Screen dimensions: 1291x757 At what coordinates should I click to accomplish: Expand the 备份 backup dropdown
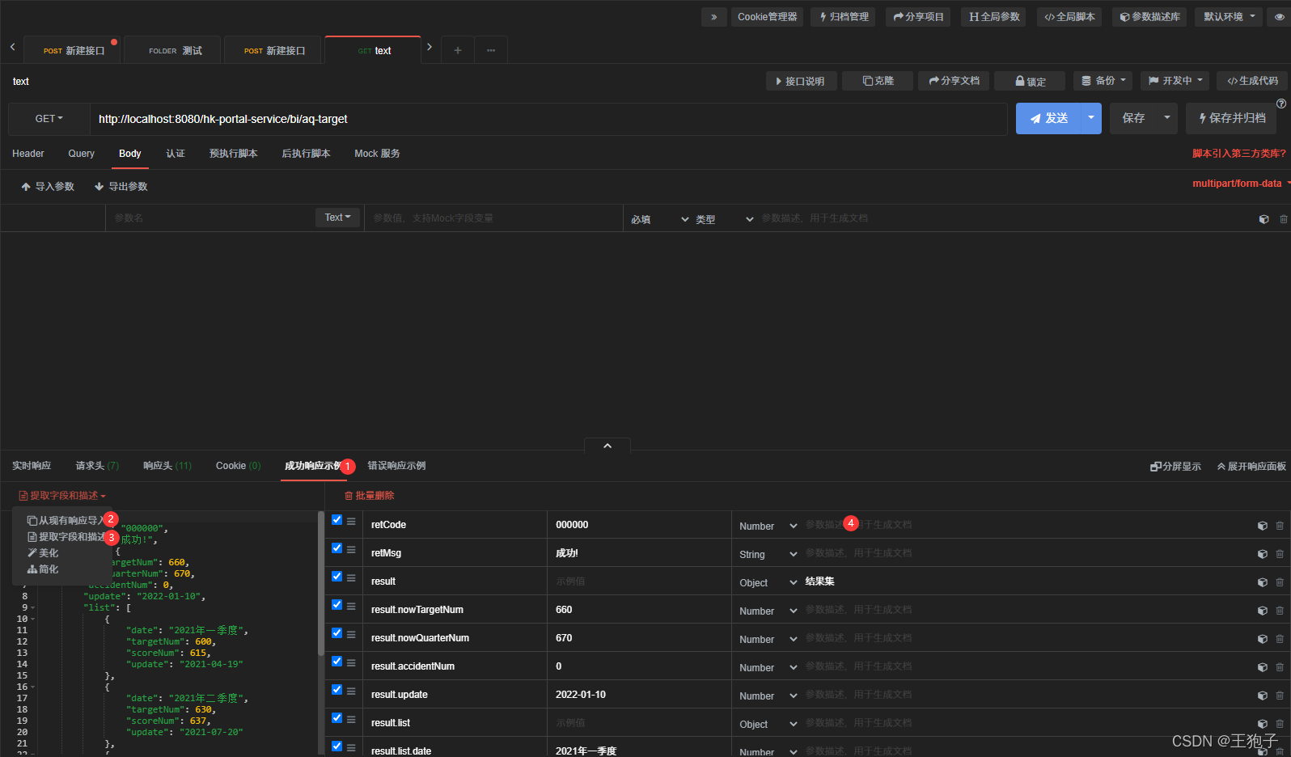click(1103, 81)
